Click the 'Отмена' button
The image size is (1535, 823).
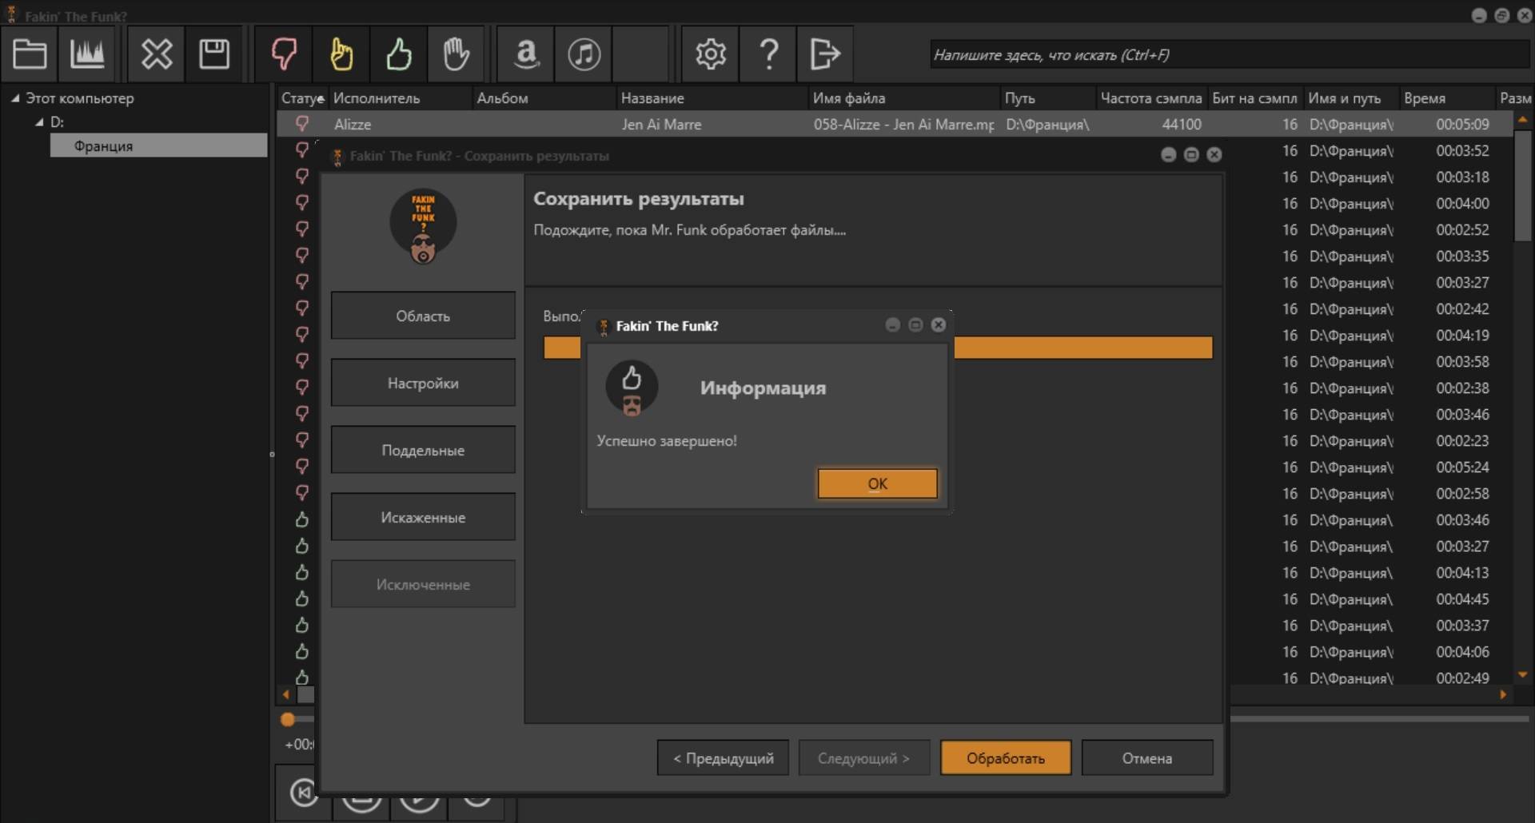(1146, 758)
